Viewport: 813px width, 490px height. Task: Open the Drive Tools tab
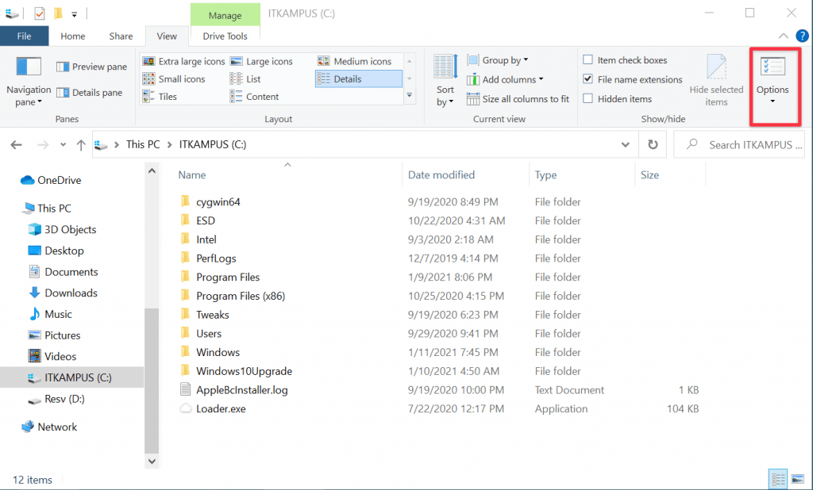[225, 36]
